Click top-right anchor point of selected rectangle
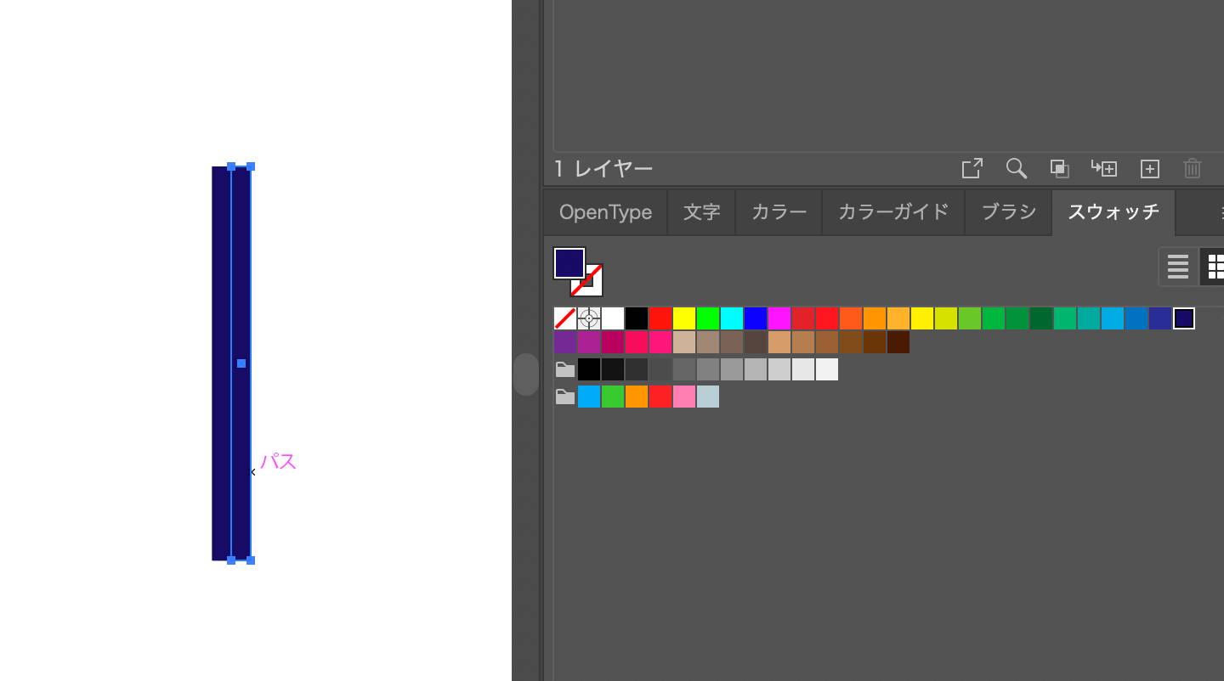 point(251,166)
